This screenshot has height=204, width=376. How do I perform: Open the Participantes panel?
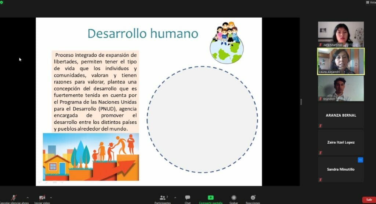point(162,198)
